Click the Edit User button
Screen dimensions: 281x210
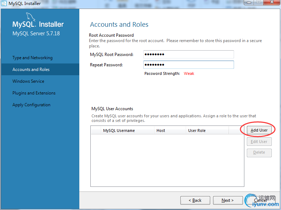[259, 142]
